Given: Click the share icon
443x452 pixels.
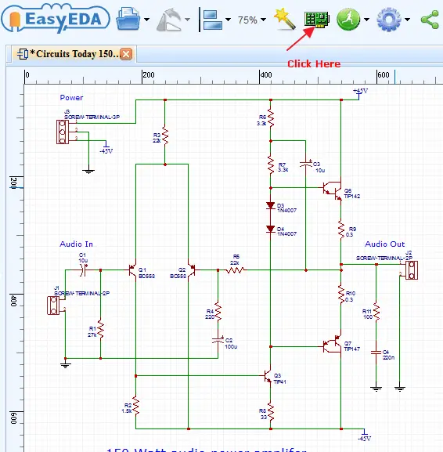Looking at the screenshot, I should 430,20.
